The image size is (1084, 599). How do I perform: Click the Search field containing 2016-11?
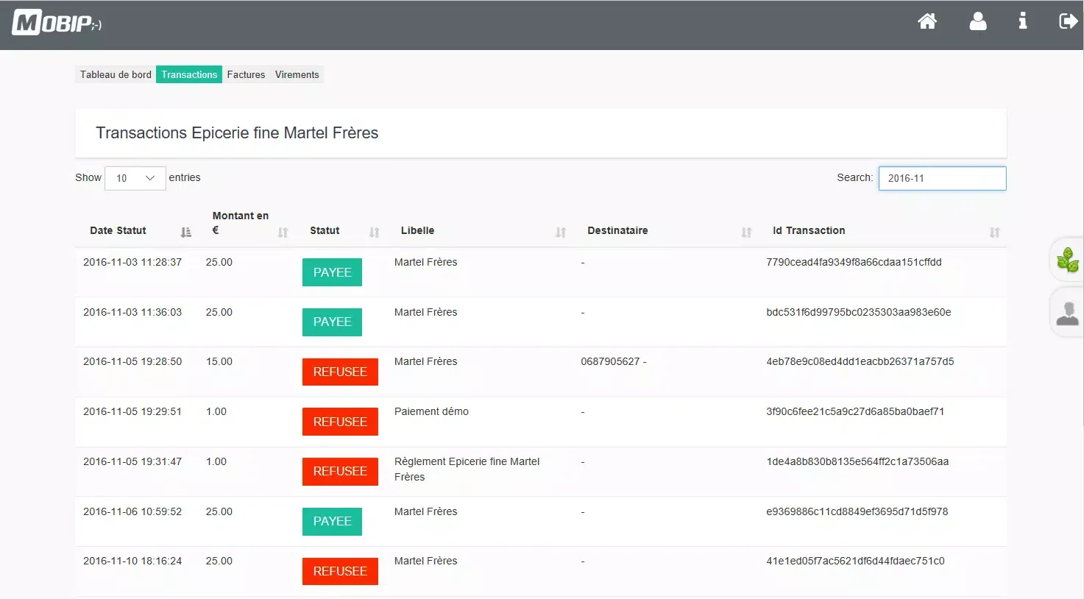coord(942,178)
